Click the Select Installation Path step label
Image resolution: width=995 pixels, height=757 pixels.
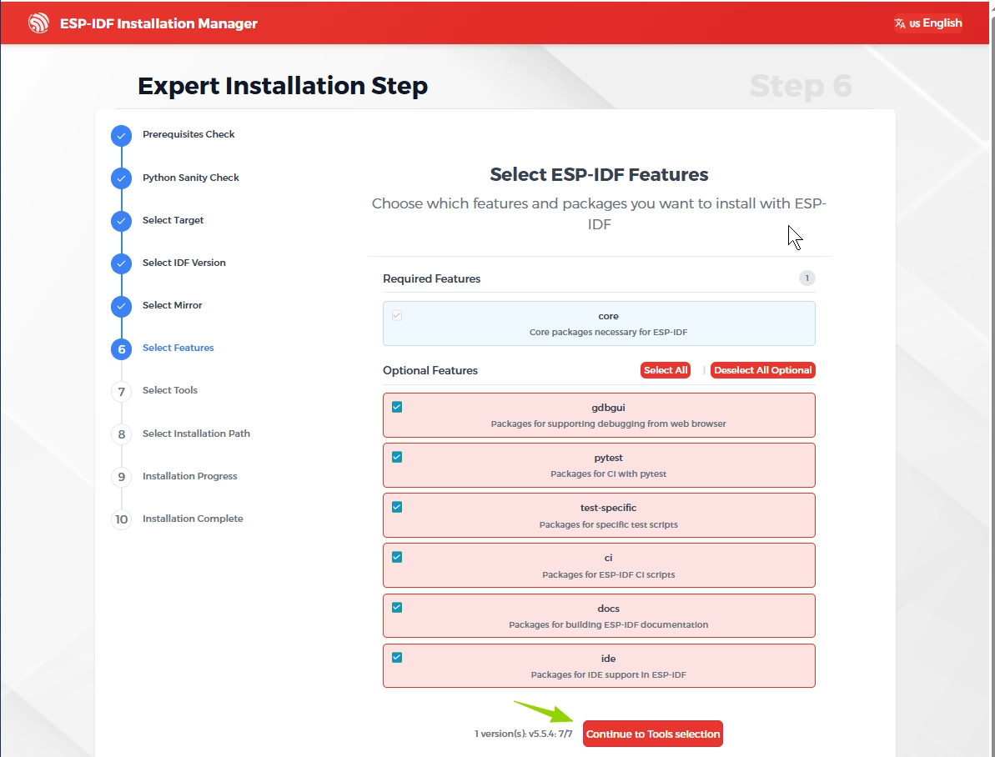[x=196, y=434]
